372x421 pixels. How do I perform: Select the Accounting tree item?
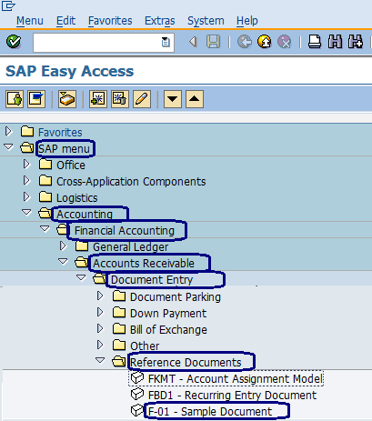(85, 215)
